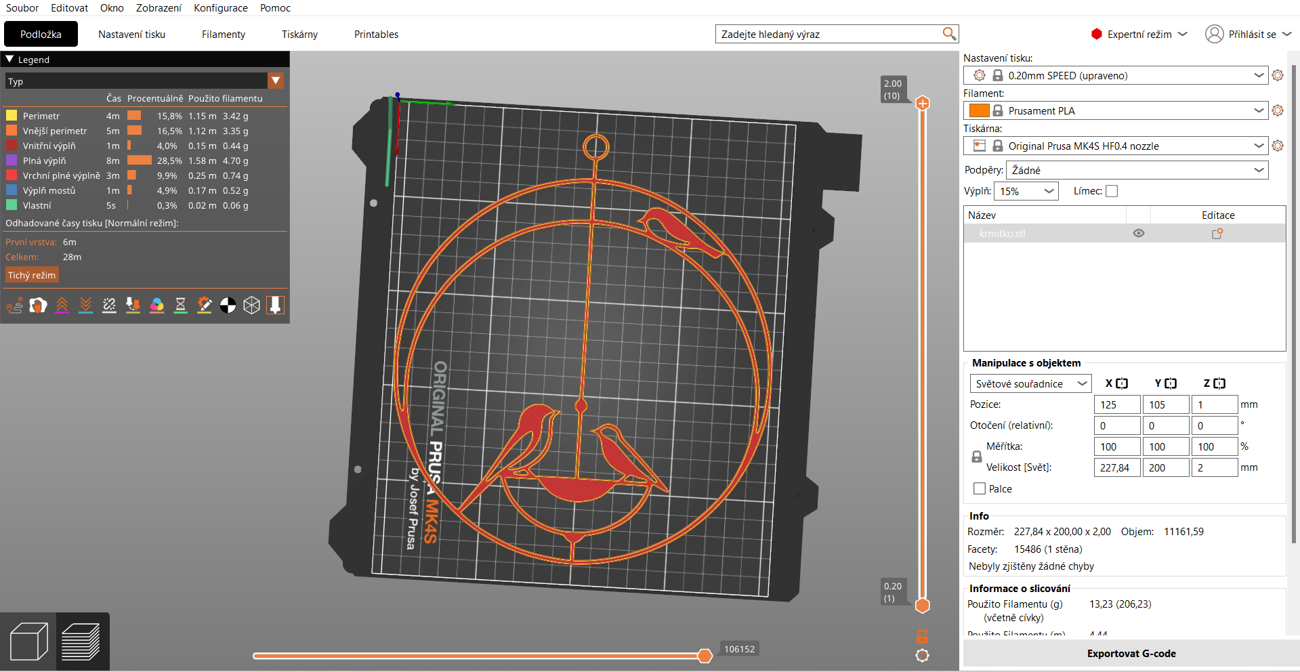1300x672 pixels.
Task: Open filament settings gear next to Prusament PLA
Action: coord(1278,110)
